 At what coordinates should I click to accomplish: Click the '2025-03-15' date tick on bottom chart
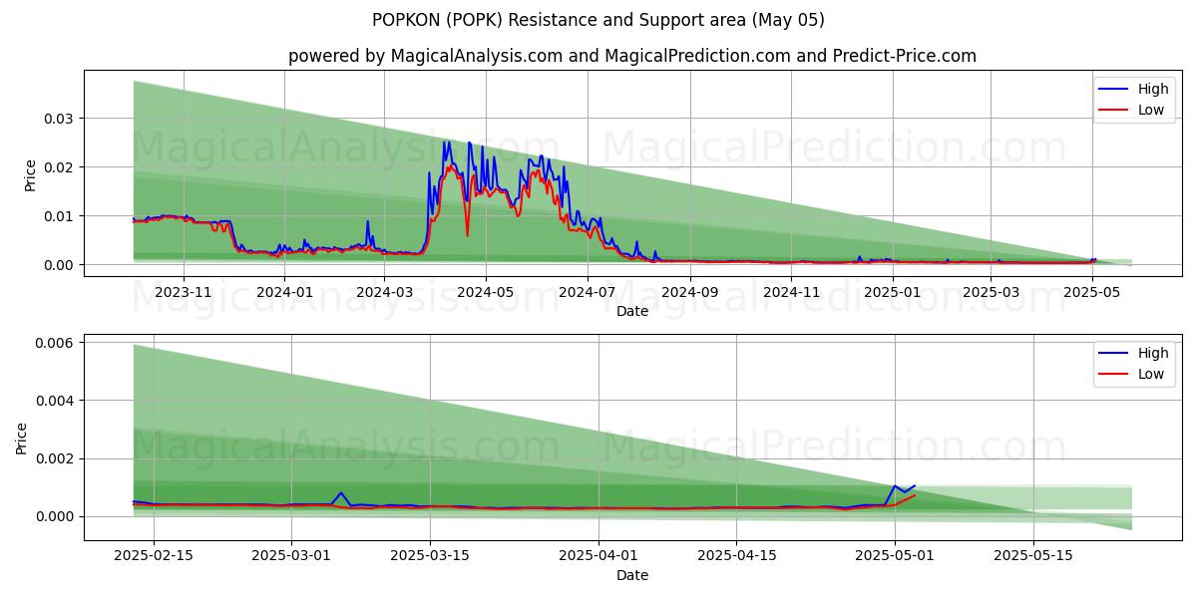430,556
